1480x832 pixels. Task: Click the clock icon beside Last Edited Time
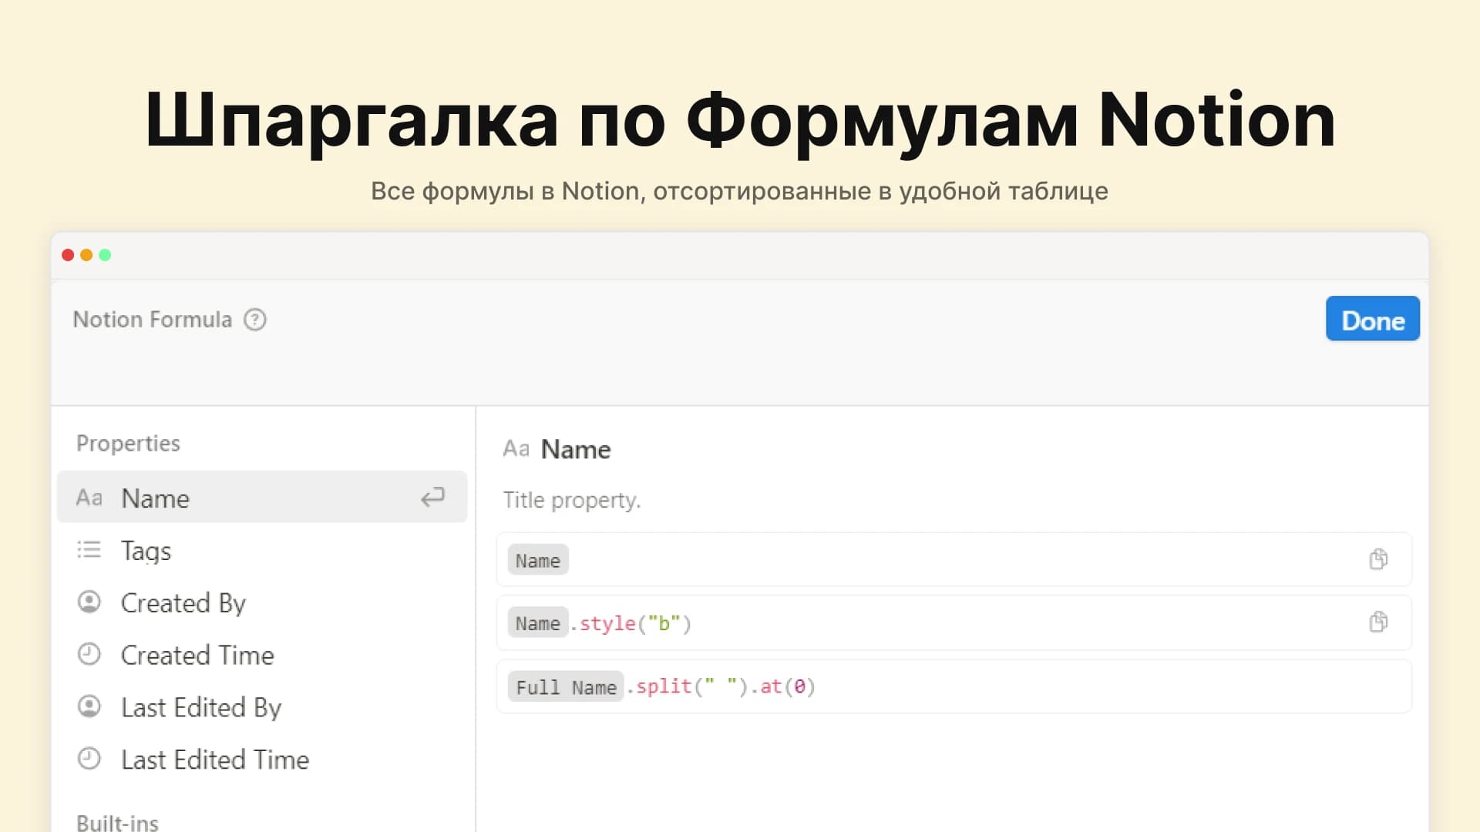pyautogui.click(x=89, y=759)
